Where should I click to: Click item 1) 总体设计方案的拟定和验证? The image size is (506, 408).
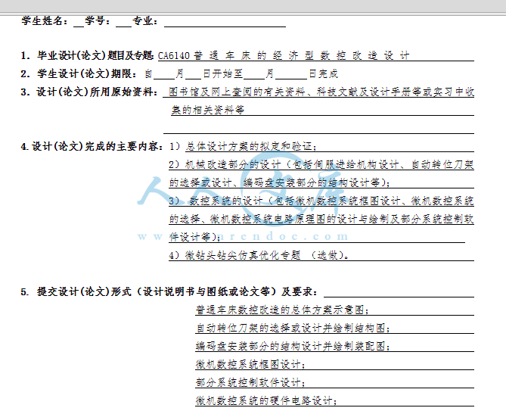[x=243, y=146]
